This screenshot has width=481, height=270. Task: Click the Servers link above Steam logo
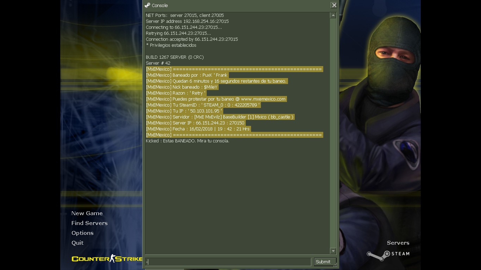tap(398, 243)
